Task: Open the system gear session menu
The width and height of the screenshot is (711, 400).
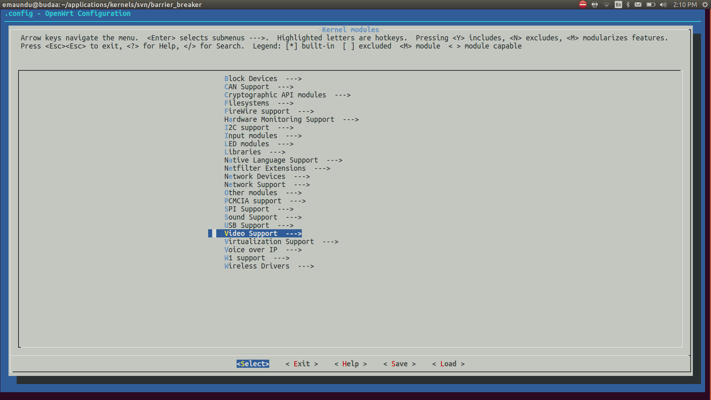Action: [x=705, y=4]
